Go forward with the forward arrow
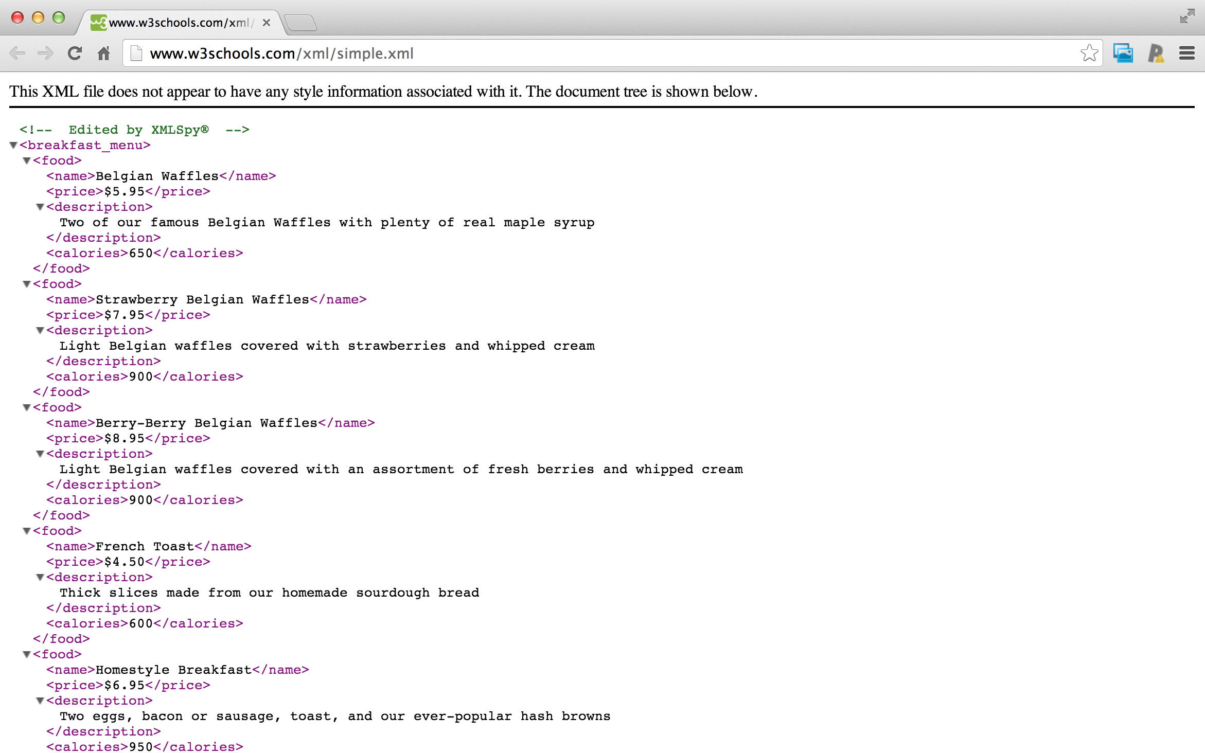1205x753 pixels. [x=46, y=53]
